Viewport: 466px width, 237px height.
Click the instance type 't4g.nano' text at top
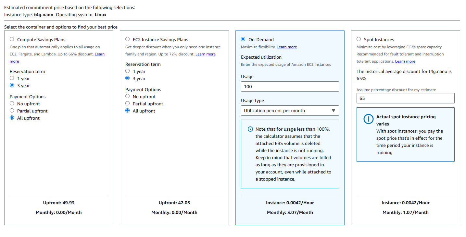[44, 15]
